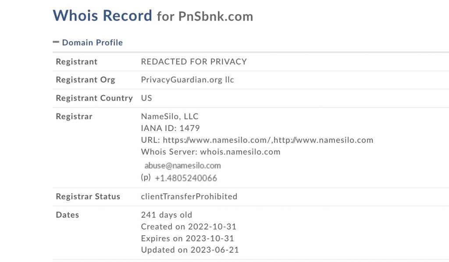The width and height of the screenshot is (449, 262).
Task: Click the NameSilo, LLC registrar name
Action: (170, 117)
